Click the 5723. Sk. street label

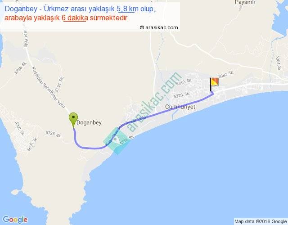point(54,134)
